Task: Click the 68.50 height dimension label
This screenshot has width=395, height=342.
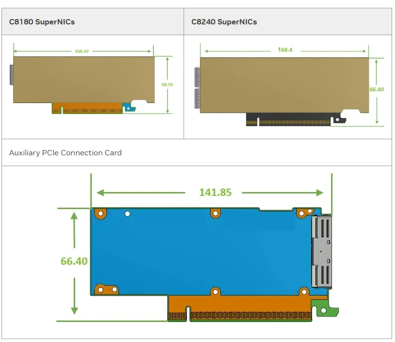Action: (x=167, y=85)
